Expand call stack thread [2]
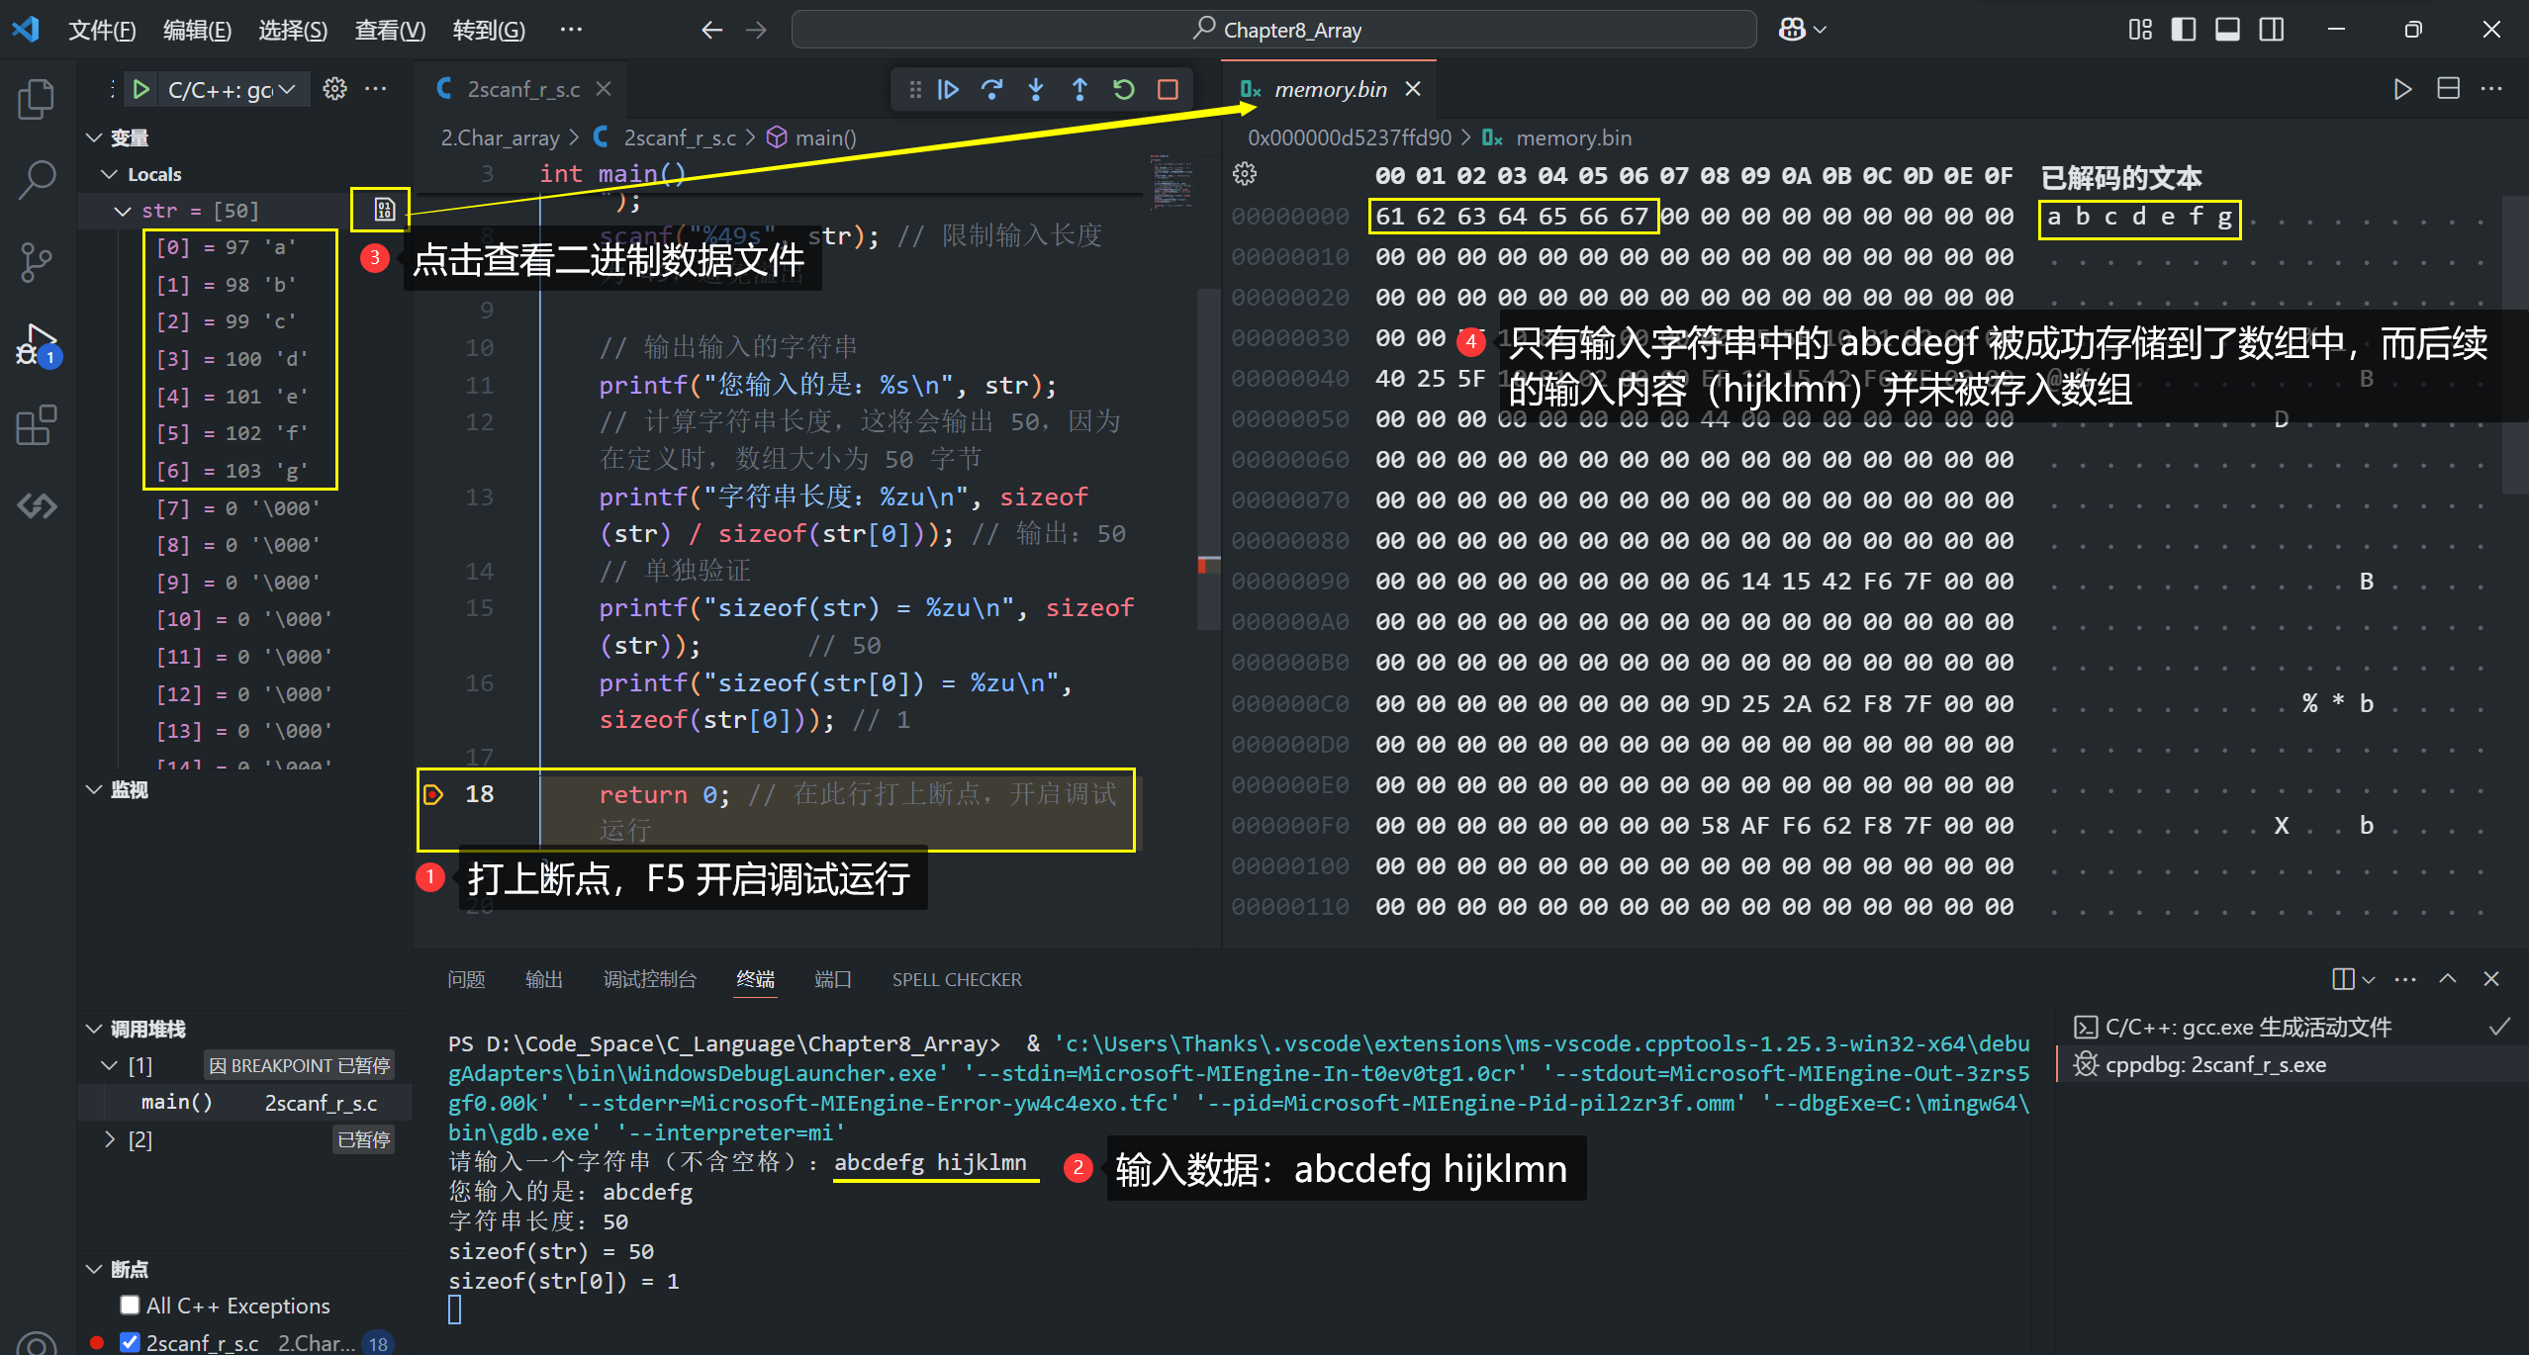The height and width of the screenshot is (1355, 2529). tap(110, 1139)
